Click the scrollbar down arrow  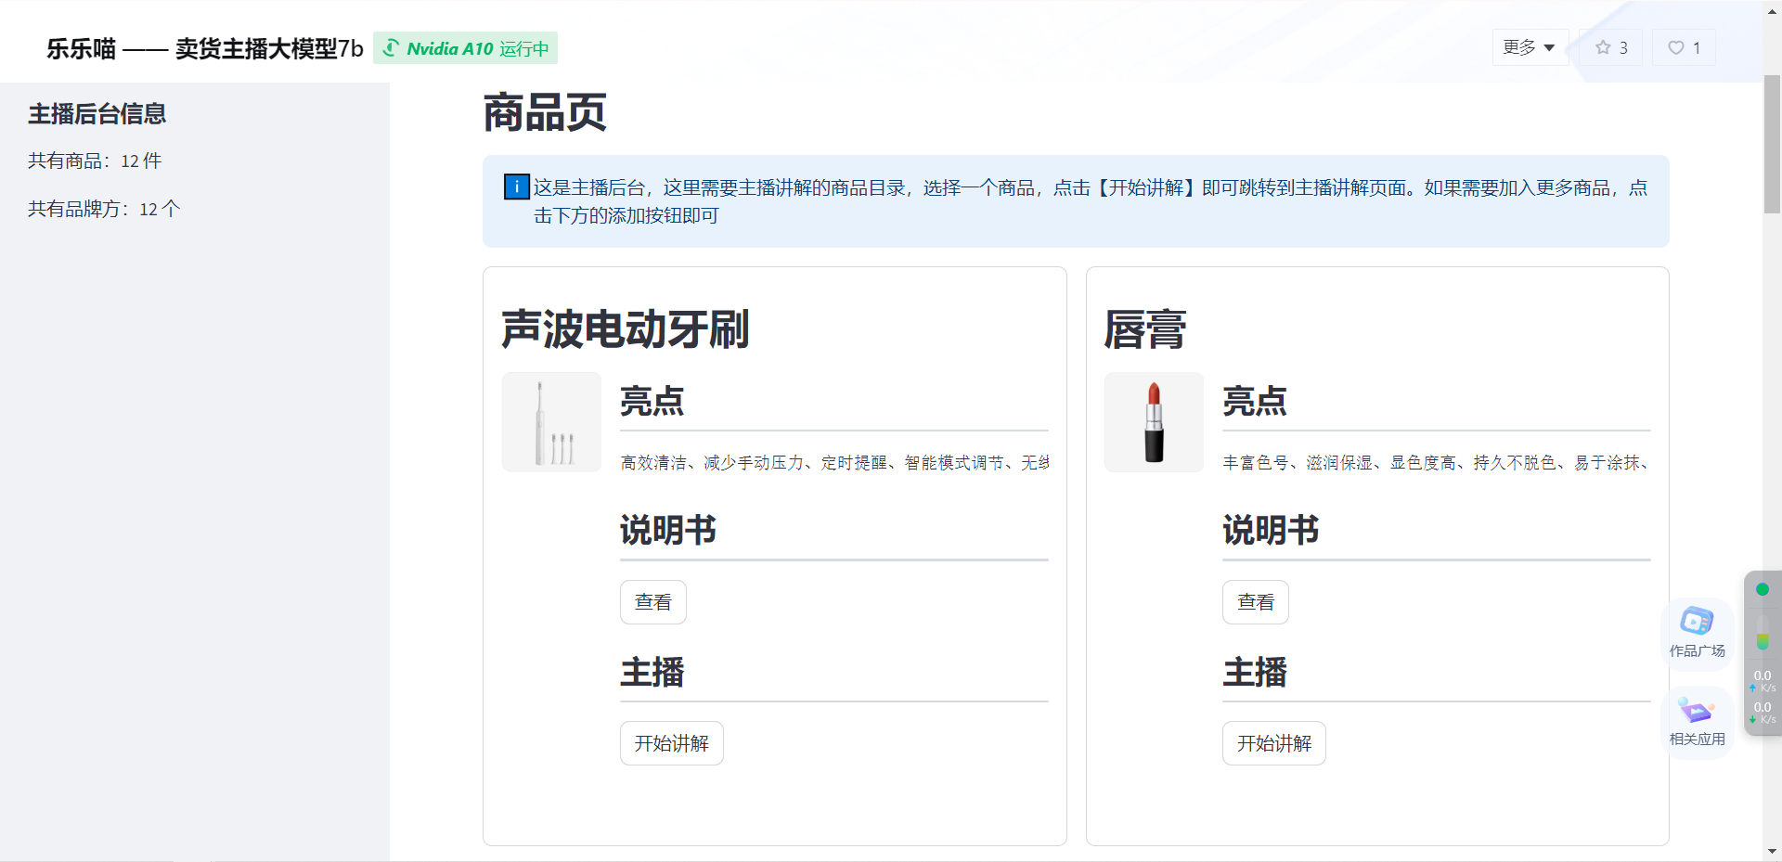point(1772,851)
